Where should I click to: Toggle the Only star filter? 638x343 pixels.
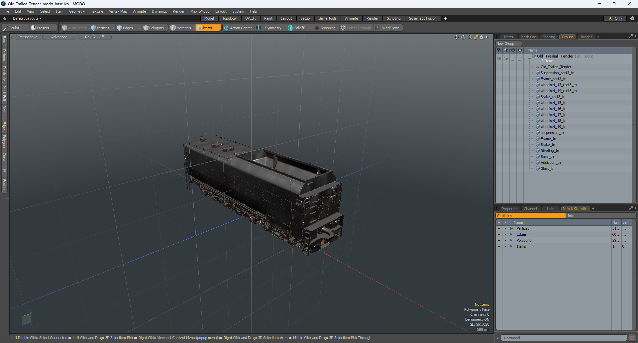click(615, 18)
